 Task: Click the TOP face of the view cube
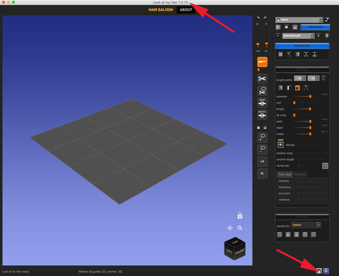click(x=235, y=242)
